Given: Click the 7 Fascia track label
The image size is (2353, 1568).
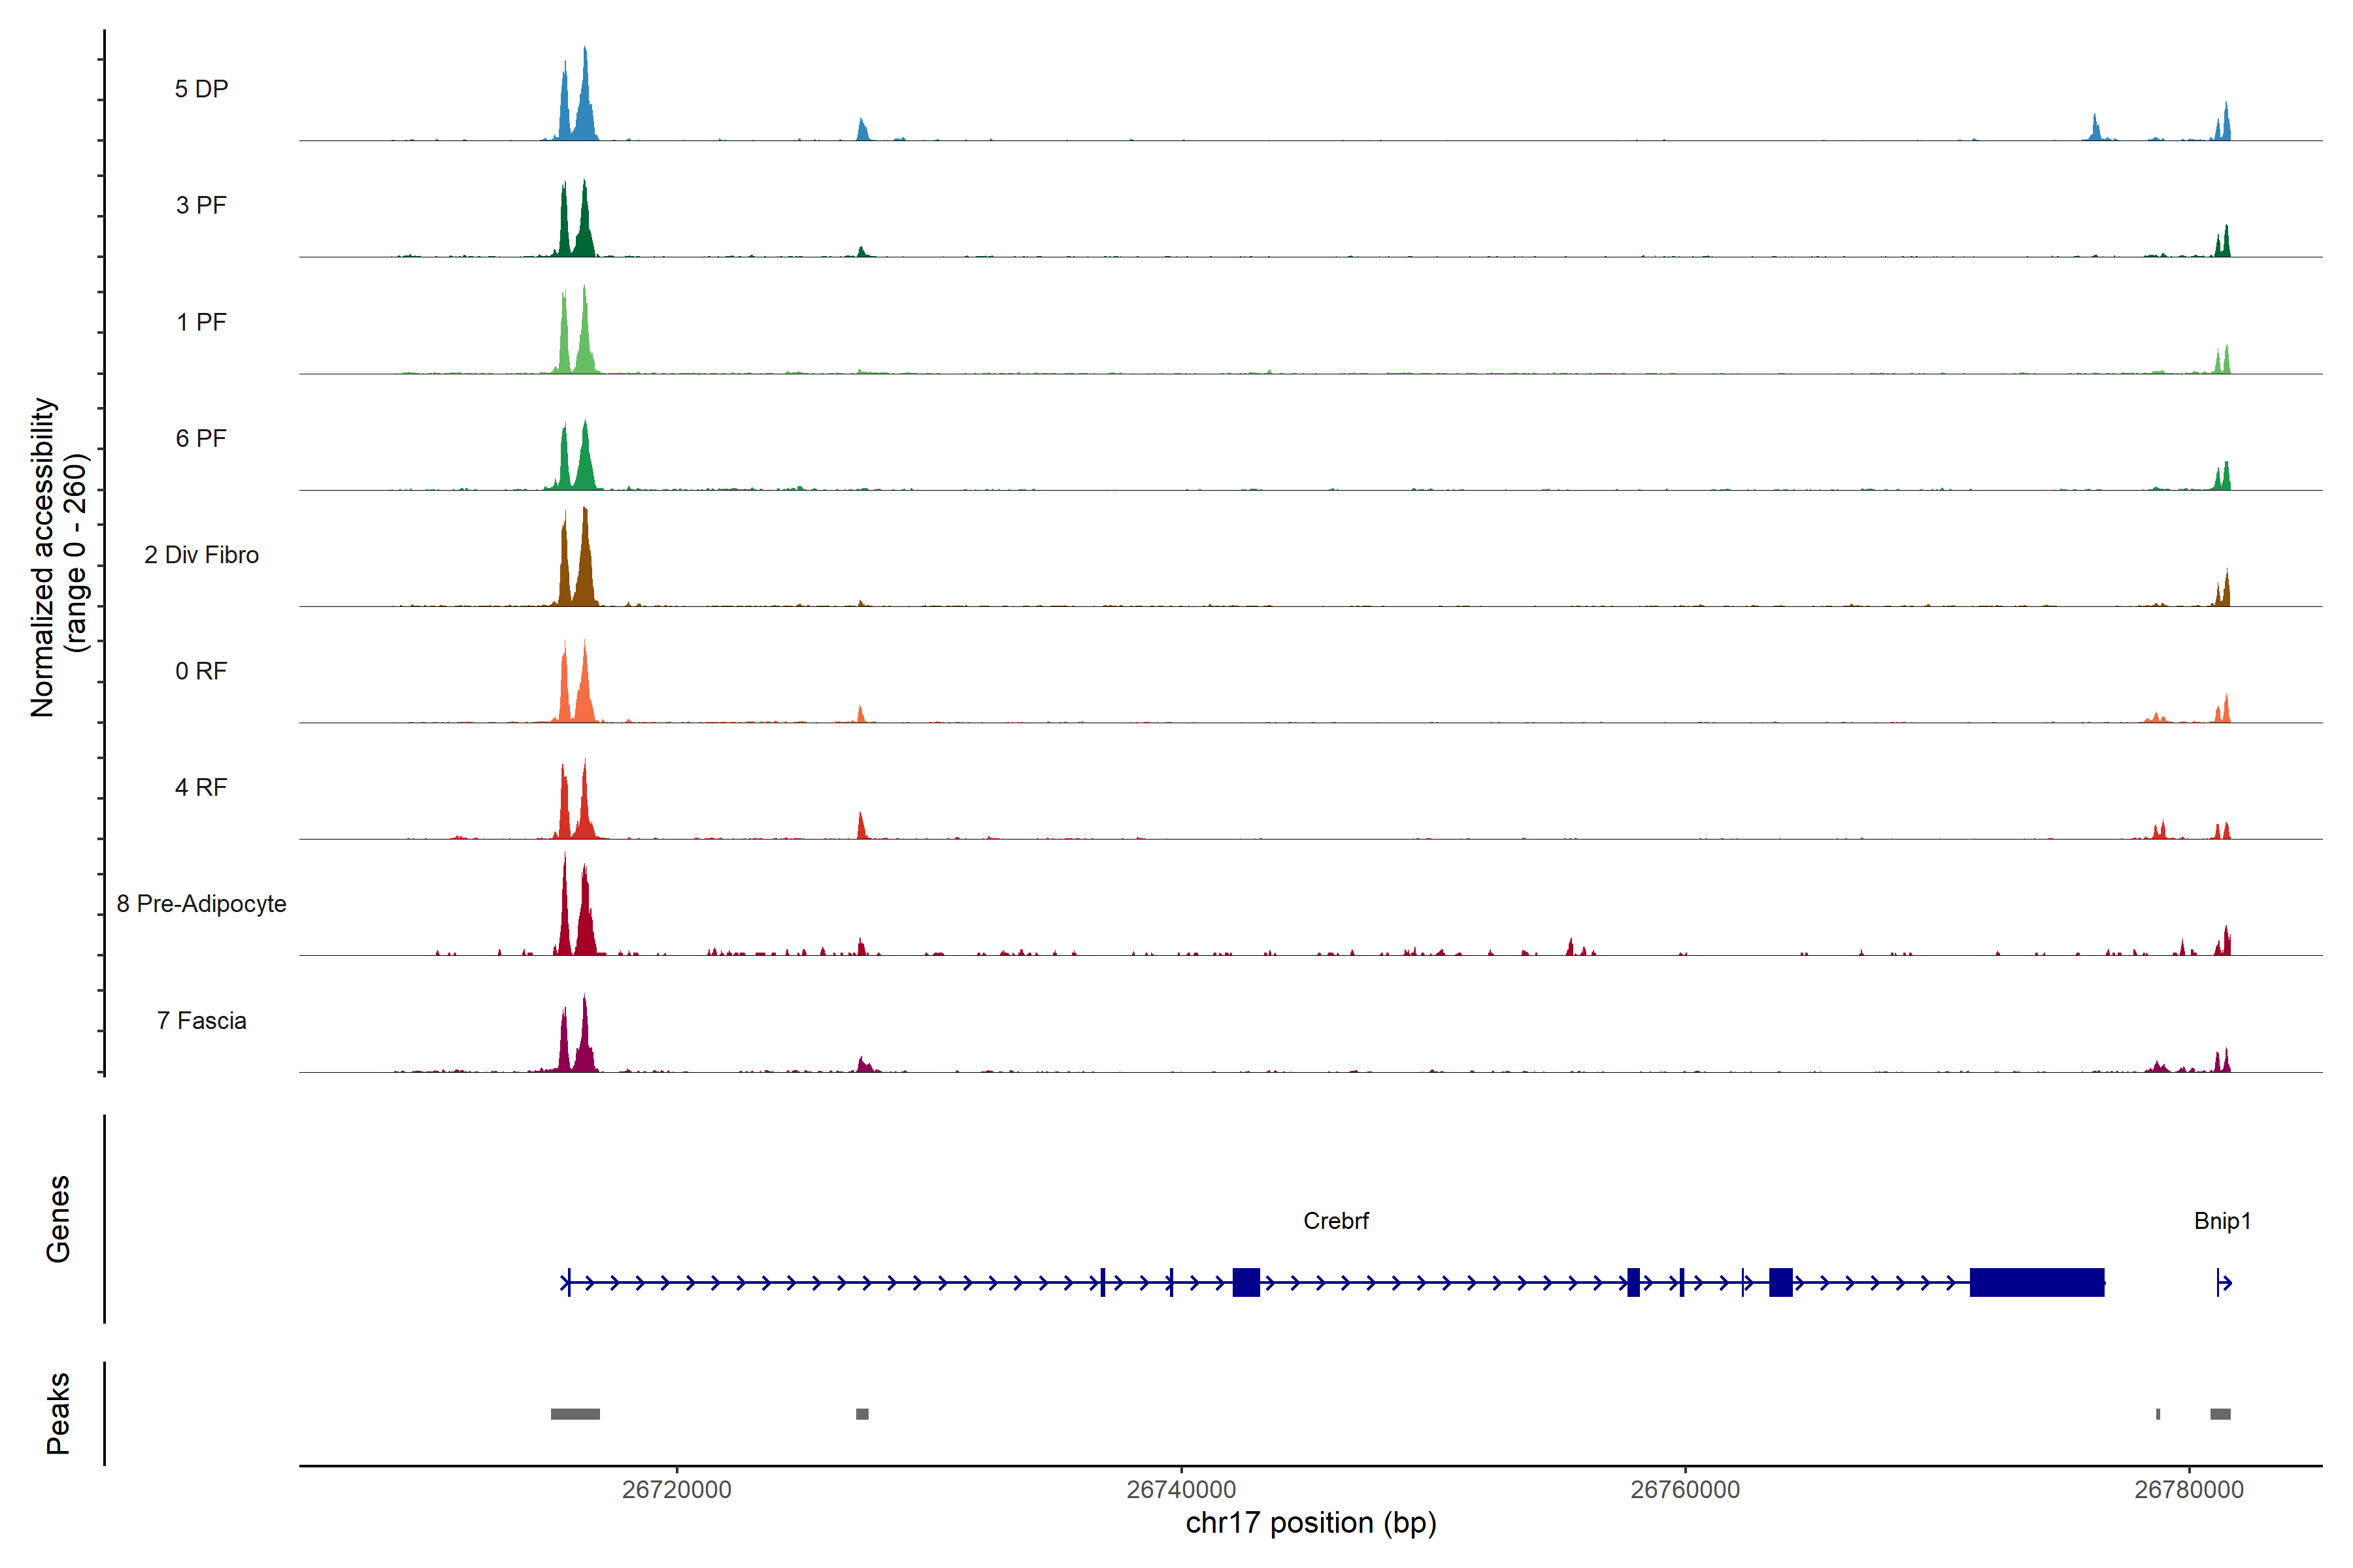Looking at the screenshot, I should point(201,1021).
